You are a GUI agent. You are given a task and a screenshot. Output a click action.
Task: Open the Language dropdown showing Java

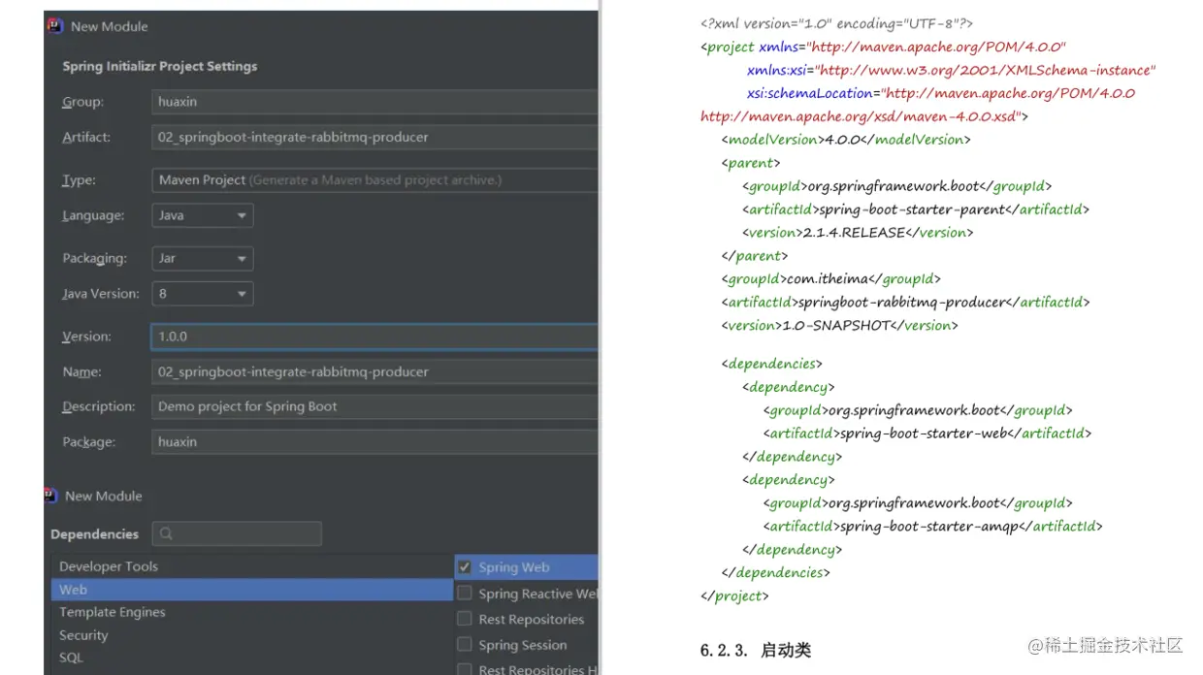click(x=203, y=215)
